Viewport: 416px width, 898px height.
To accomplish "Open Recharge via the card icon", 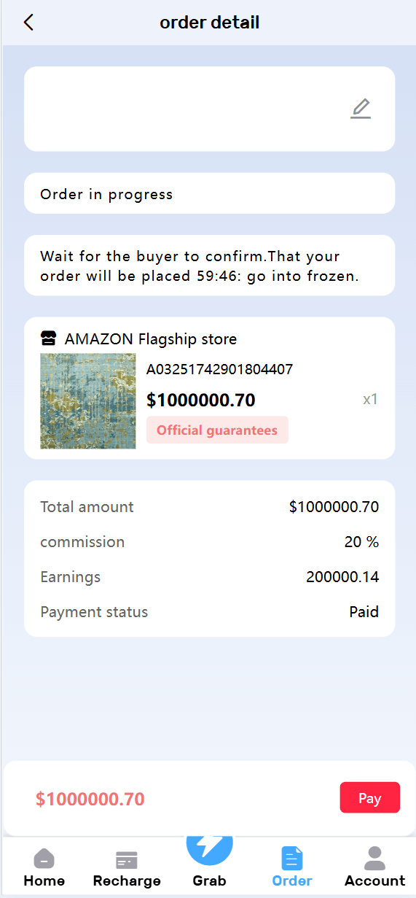I will 127,860.
